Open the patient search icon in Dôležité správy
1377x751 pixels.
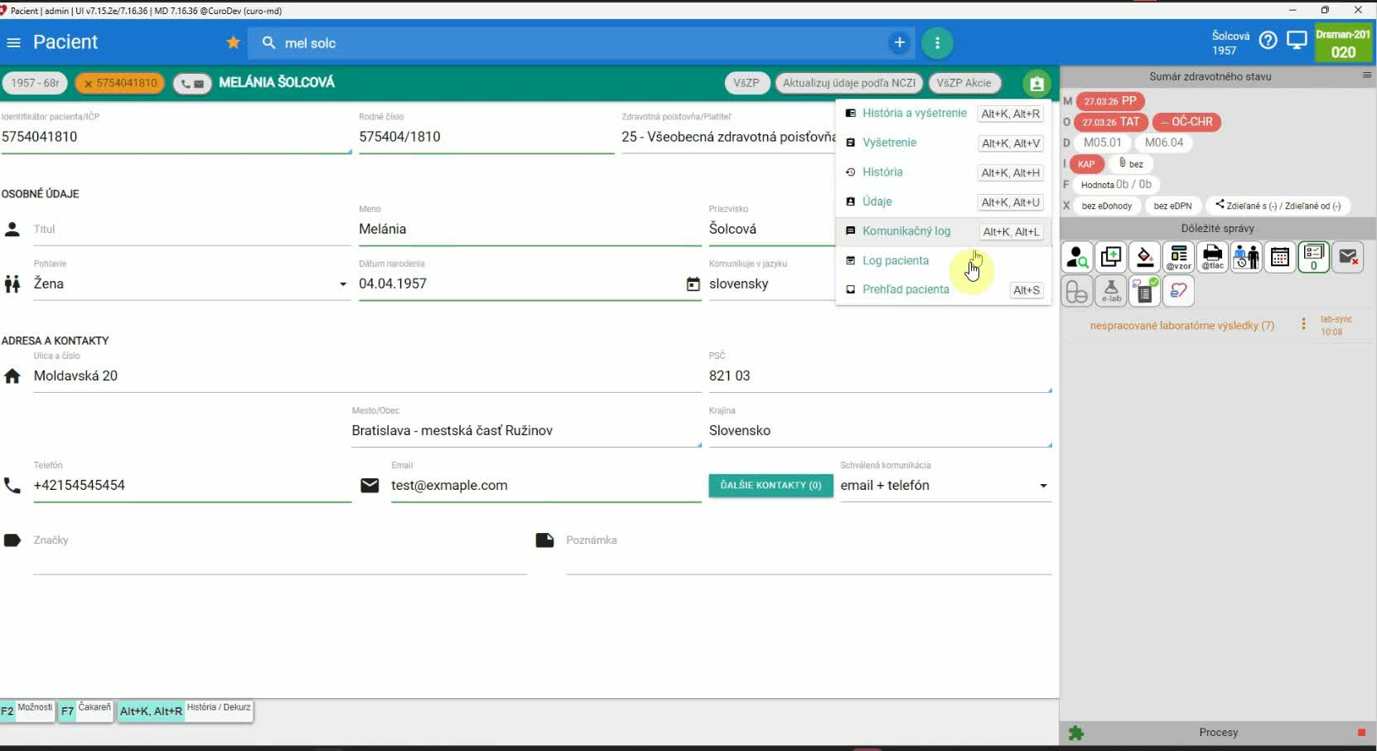(x=1077, y=258)
